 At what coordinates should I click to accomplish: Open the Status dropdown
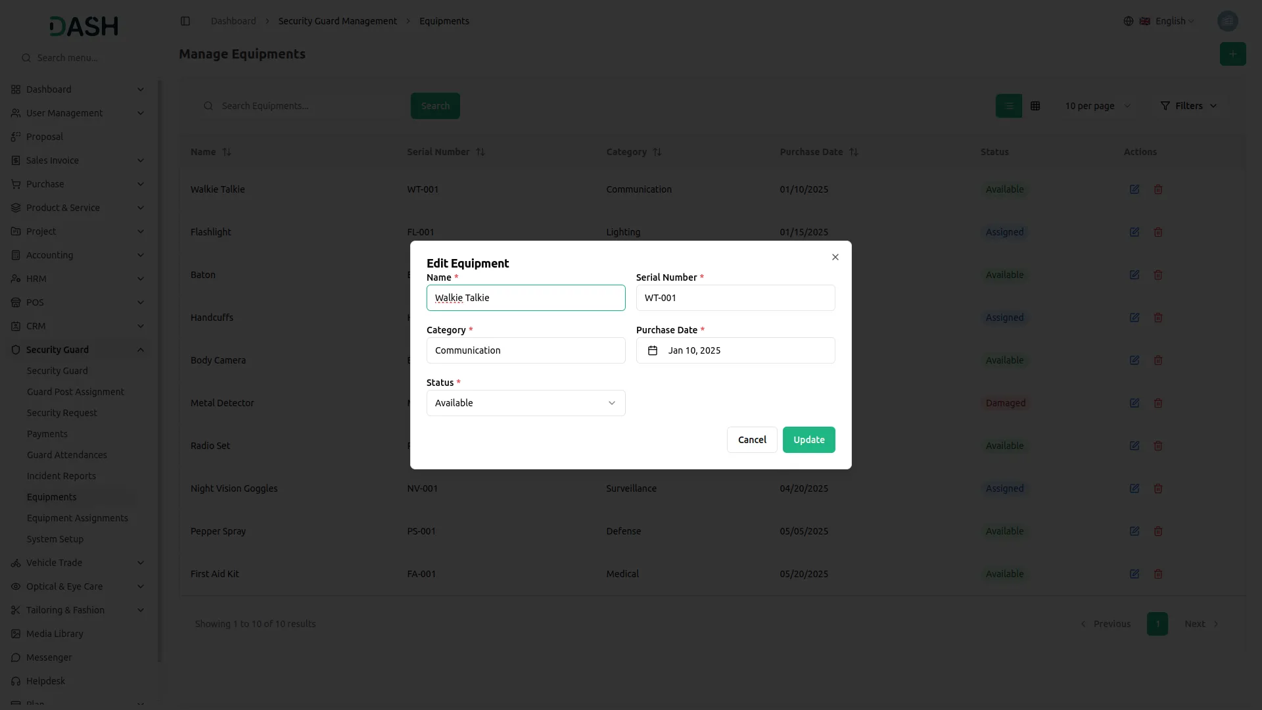coord(525,403)
